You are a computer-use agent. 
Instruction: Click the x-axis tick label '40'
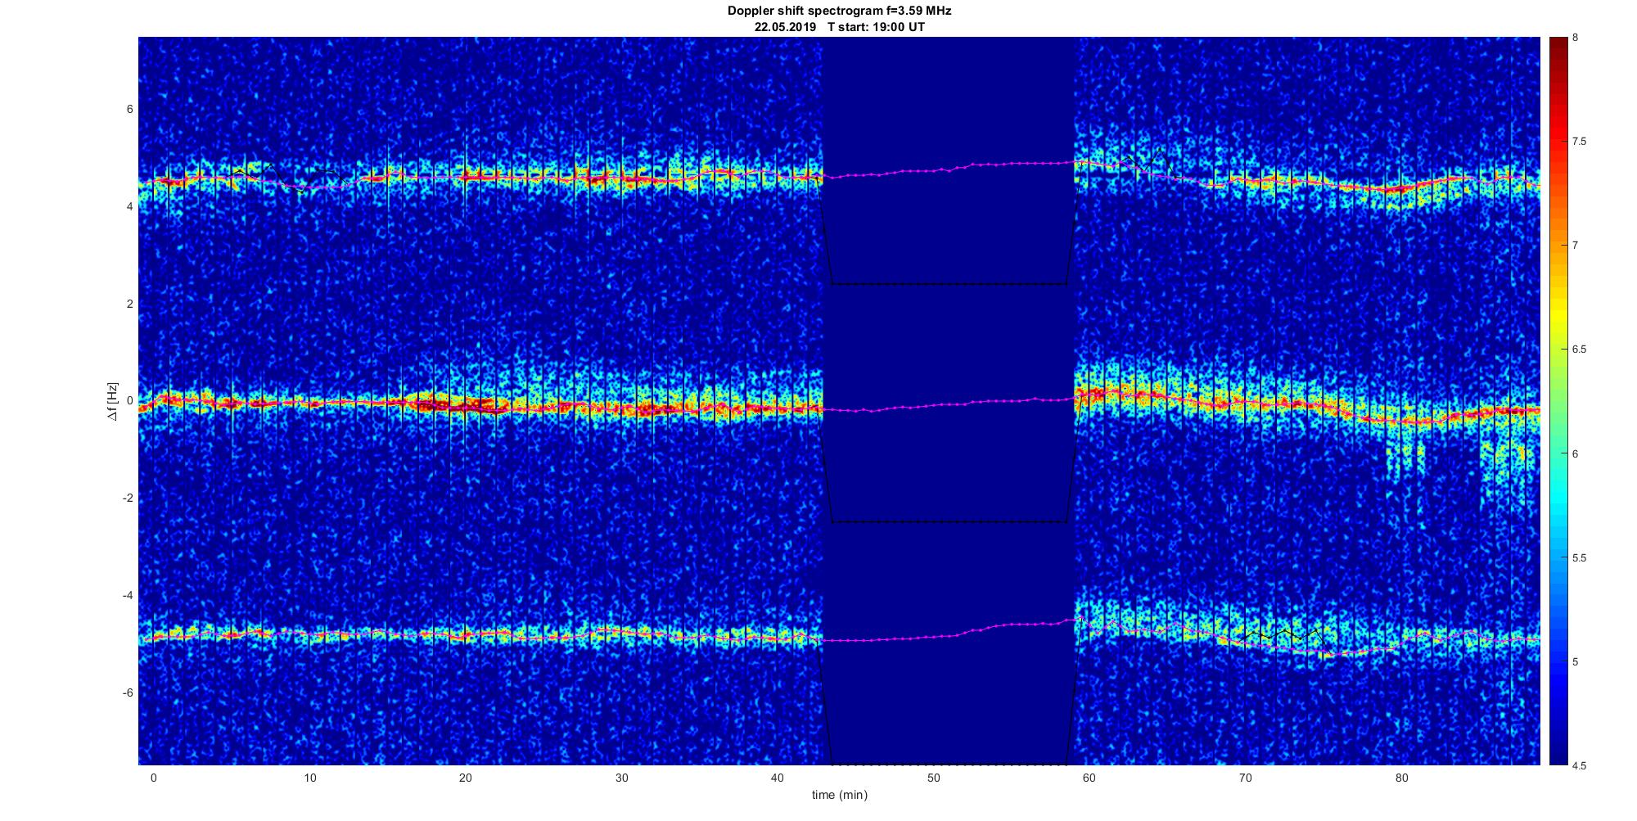click(778, 778)
